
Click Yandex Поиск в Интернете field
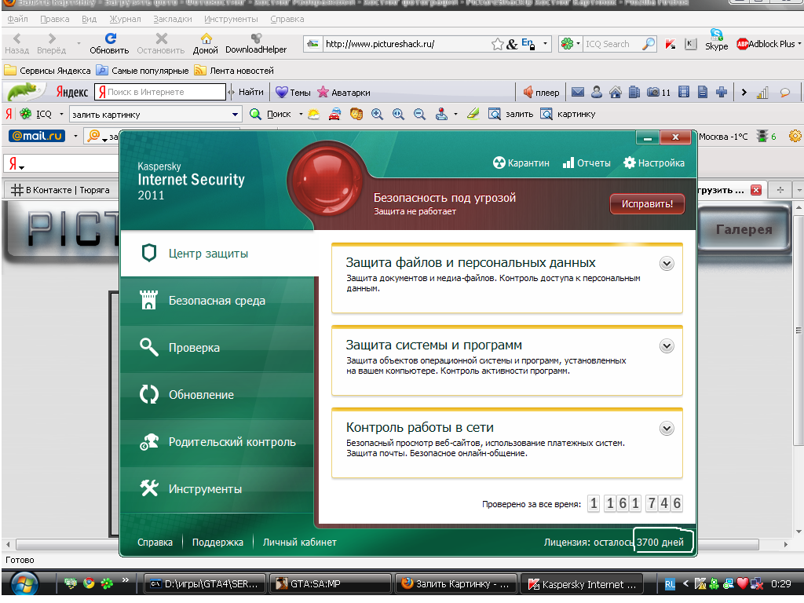(160, 92)
